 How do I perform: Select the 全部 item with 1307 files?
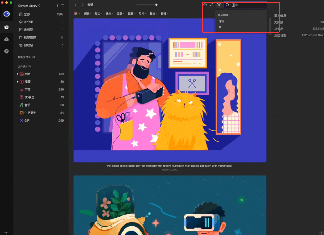[x=41, y=14]
